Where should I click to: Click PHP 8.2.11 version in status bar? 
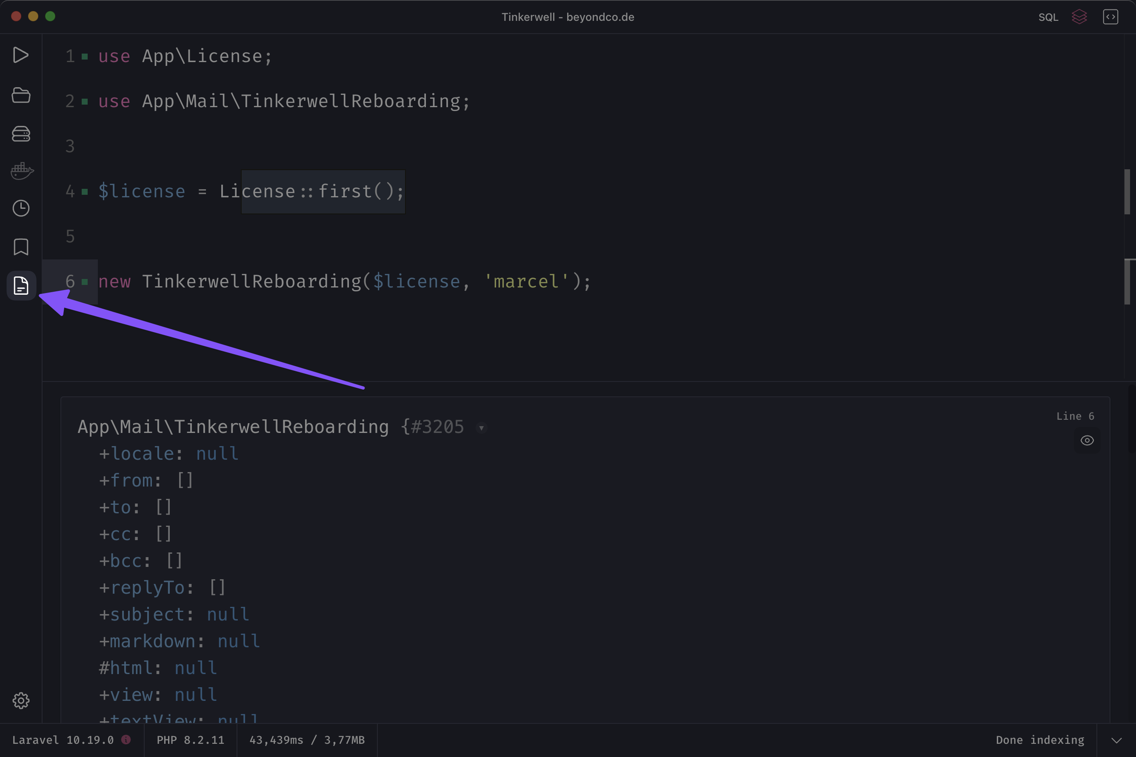190,740
